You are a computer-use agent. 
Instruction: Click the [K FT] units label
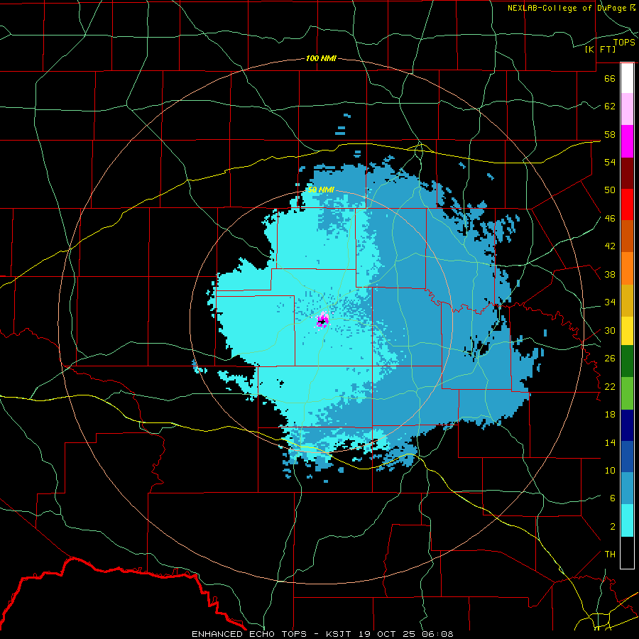pos(600,49)
